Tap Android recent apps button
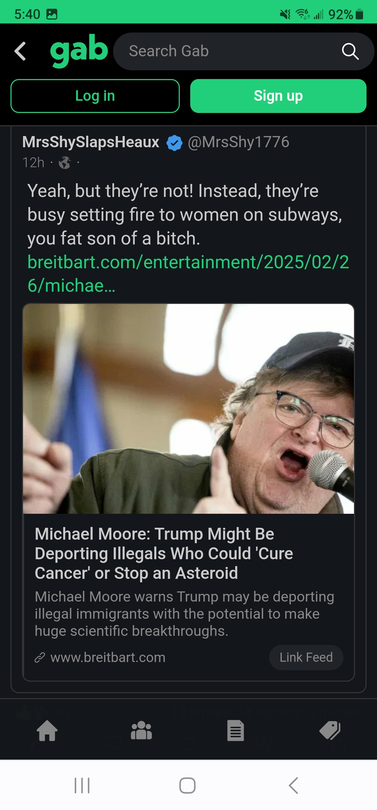The width and height of the screenshot is (377, 810). [x=82, y=786]
